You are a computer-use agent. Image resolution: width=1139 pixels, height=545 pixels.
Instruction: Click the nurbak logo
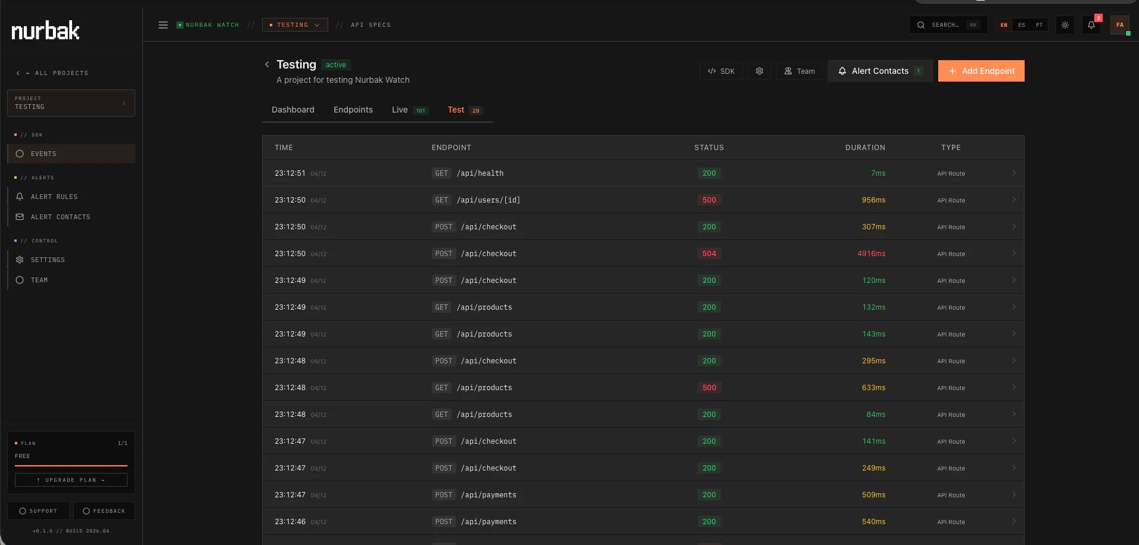coord(45,30)
